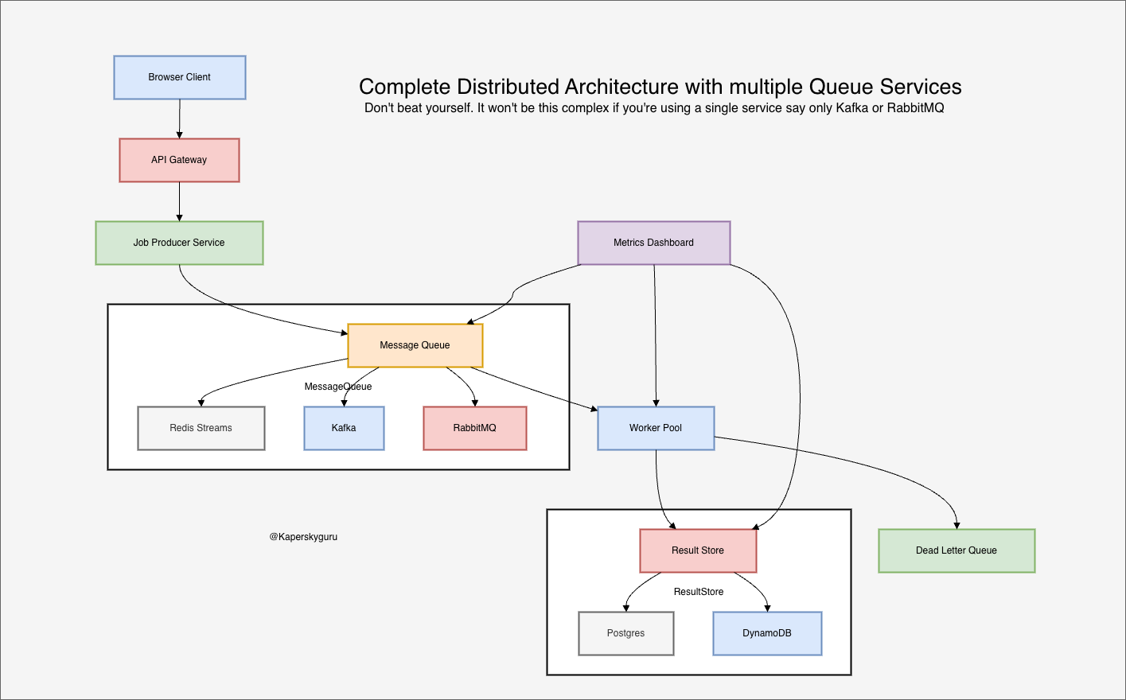Select the Worker Pool node
The image size is (1126, 700).
(656, 428)
